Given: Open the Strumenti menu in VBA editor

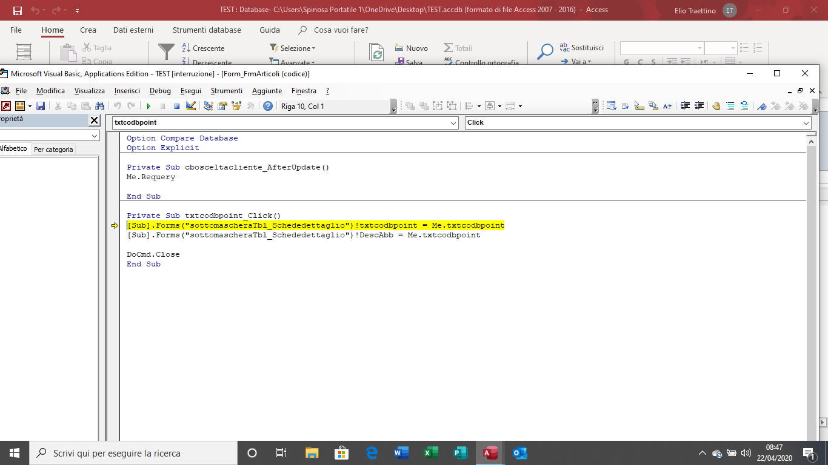Looking at the screenshot, I should (226, 91).
